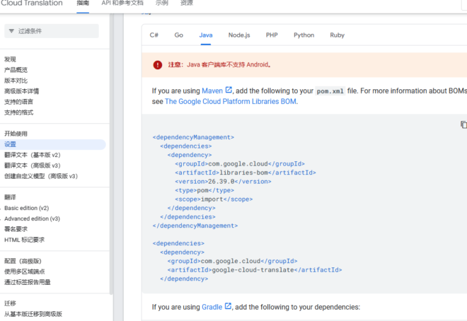467x321 pixels.
Task: Open 支持的格式 in the sidebar
Action: (x=19, y=112)
